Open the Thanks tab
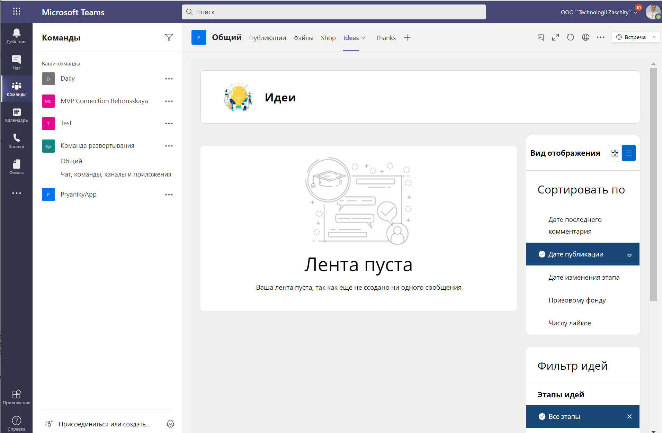Viewport: 662px width, 433px height. [385, 38]
